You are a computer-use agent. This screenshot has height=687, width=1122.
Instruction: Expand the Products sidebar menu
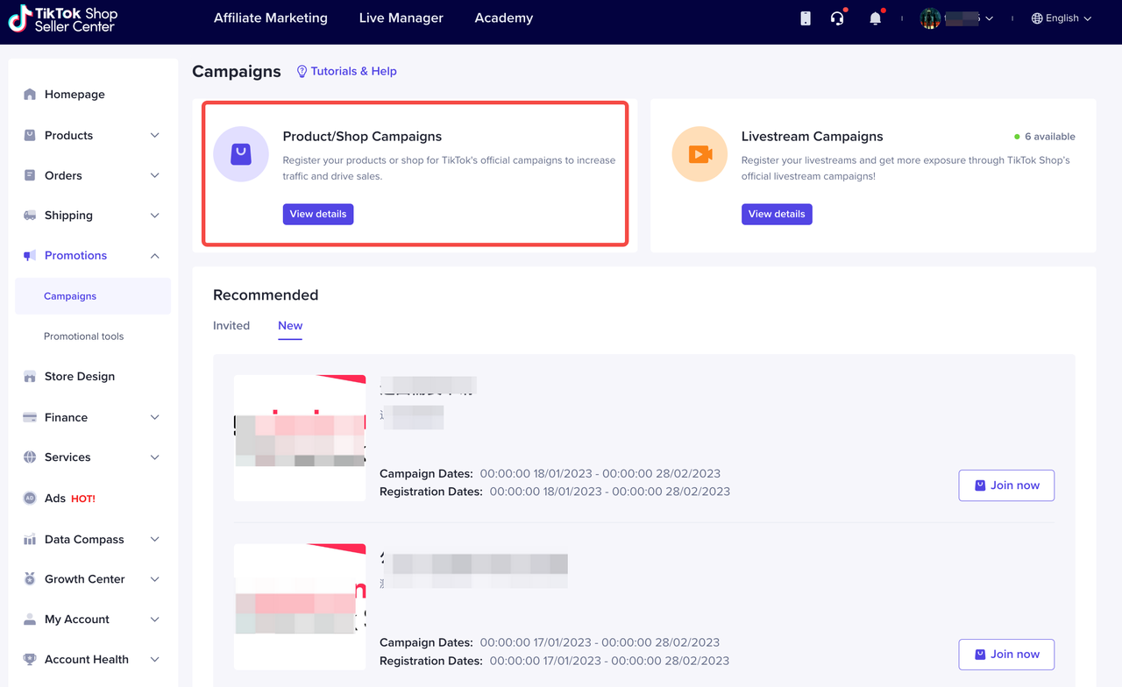click(x=155, y=135)
